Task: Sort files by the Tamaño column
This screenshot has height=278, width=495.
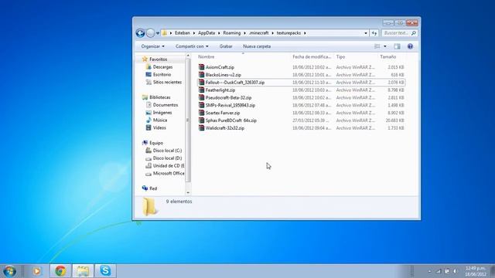Action: click(388, 56)
